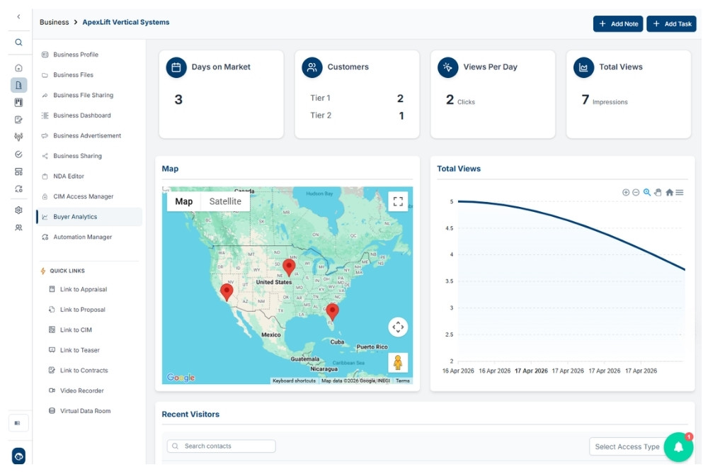Open kanban board icon in left rail
This screenshot has height=472, width=708.
pyautogui.click(x=18, y=103)
